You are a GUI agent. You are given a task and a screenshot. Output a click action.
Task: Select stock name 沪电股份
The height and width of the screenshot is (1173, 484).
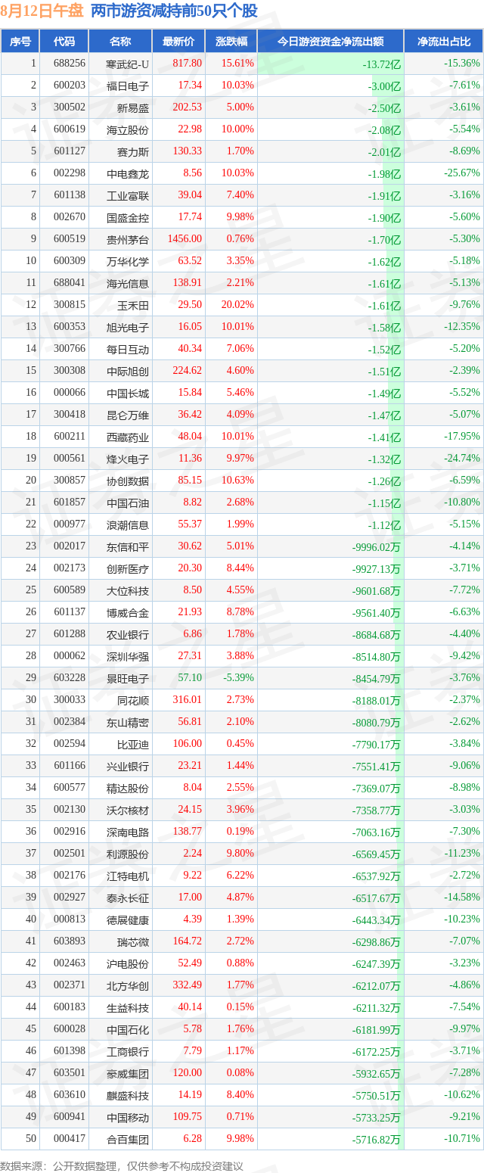click(x=128, y=964)
